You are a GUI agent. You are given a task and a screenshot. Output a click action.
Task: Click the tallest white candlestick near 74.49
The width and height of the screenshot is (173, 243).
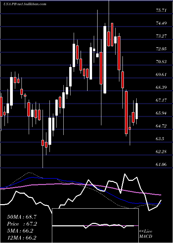click(x=105, y=60)
